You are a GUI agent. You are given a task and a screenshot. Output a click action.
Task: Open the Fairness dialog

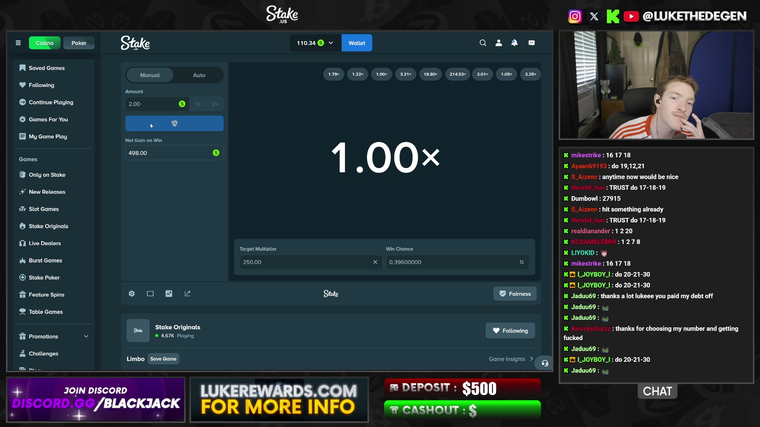click(515, 294)
